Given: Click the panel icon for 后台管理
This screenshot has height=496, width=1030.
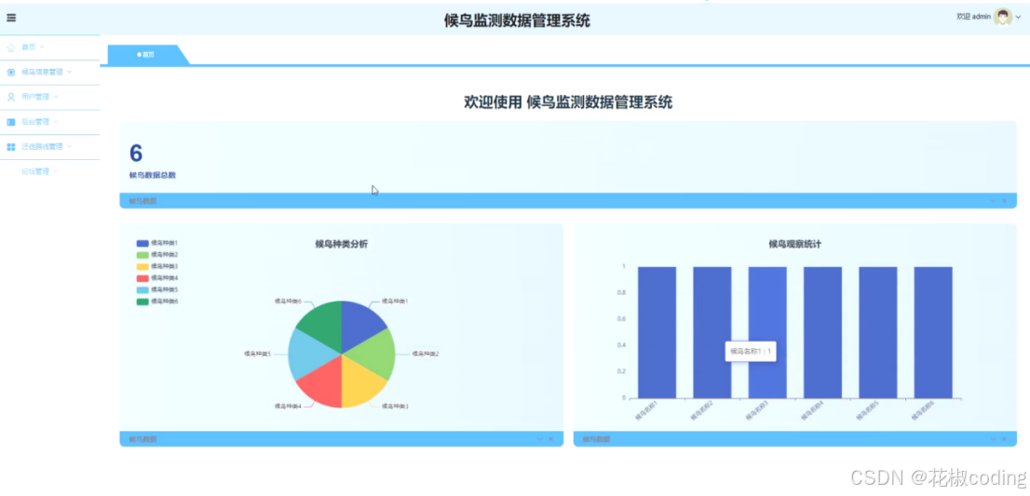Looking at the screenshot, I should (11, 122).
